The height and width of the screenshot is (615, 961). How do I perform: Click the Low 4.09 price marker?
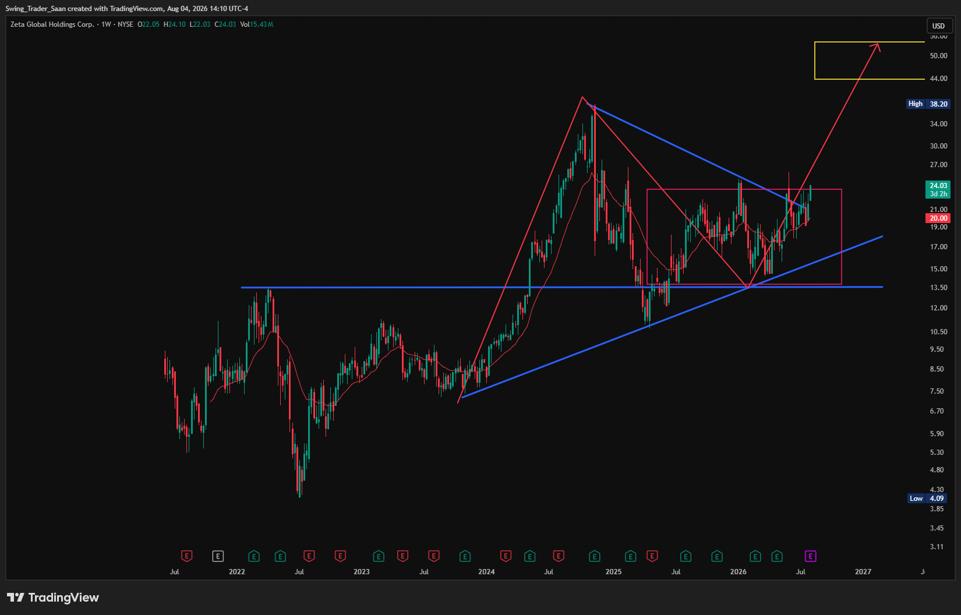click(x=927, y=499)
